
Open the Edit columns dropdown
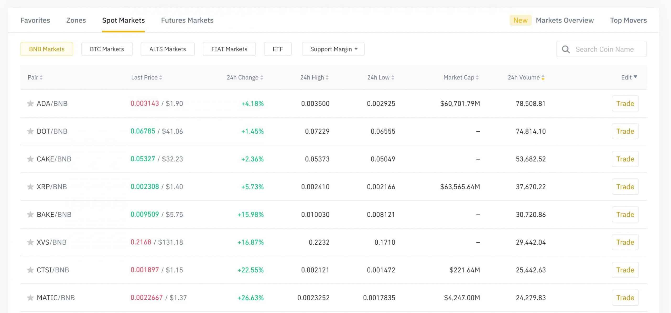(x=629, y=77)
